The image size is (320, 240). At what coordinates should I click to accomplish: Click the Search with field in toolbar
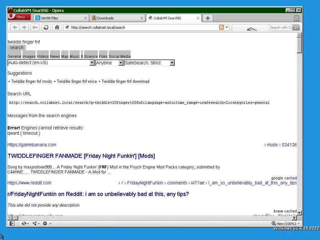[x=281, y=27]
